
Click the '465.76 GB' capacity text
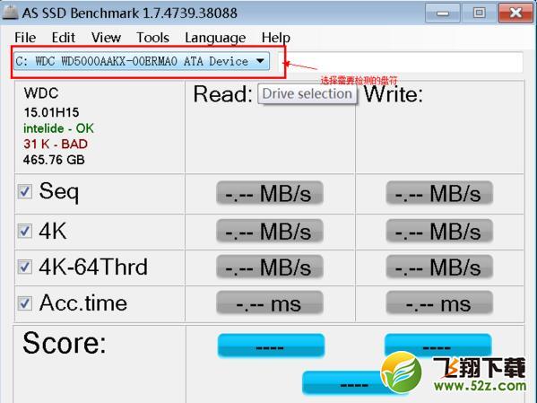coord(54,160)
